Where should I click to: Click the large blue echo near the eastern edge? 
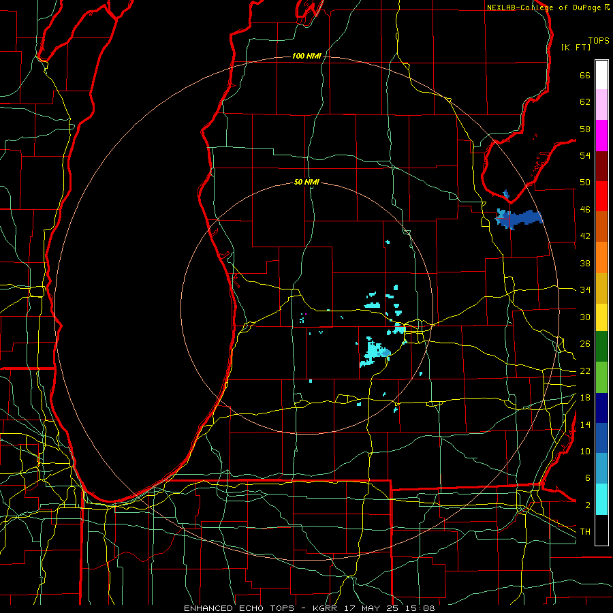[519, 219]
